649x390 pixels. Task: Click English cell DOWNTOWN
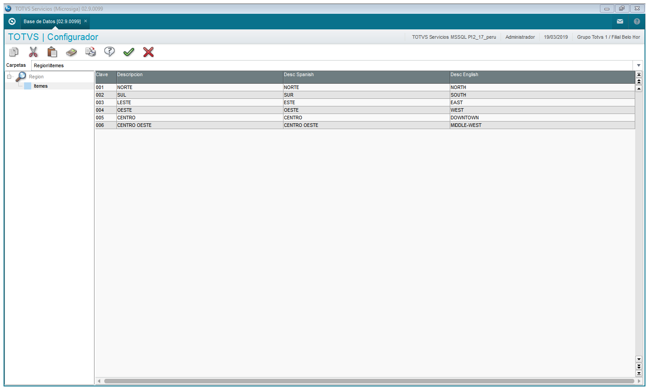pos(542,118)
